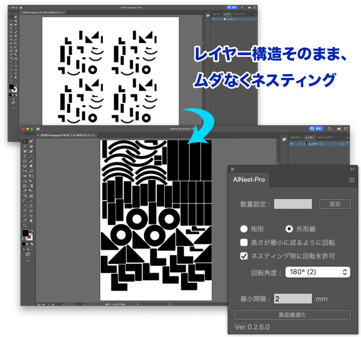The image size is (361, 337).
Task: Close the document tab in front window
Action: pyautogui.click(x=38, y=135)
